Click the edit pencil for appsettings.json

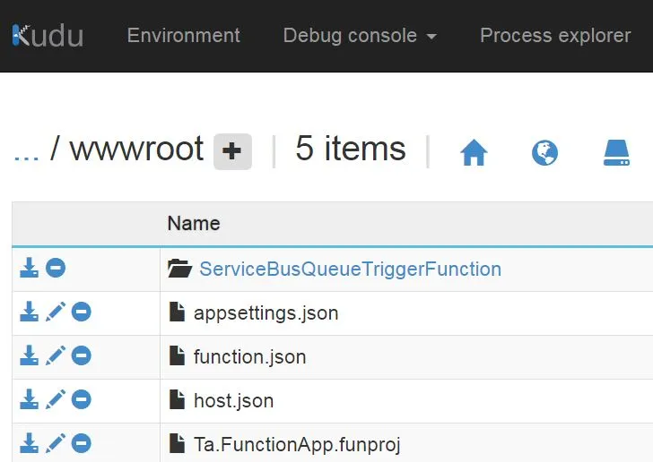(x=56, y=312)
